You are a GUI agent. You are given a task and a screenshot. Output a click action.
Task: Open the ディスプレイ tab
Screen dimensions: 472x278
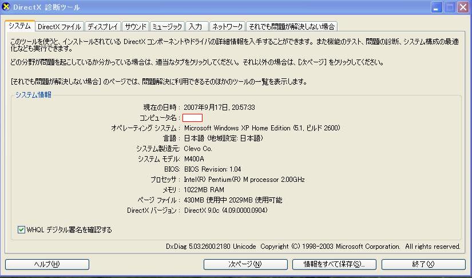tap(103, 26)
